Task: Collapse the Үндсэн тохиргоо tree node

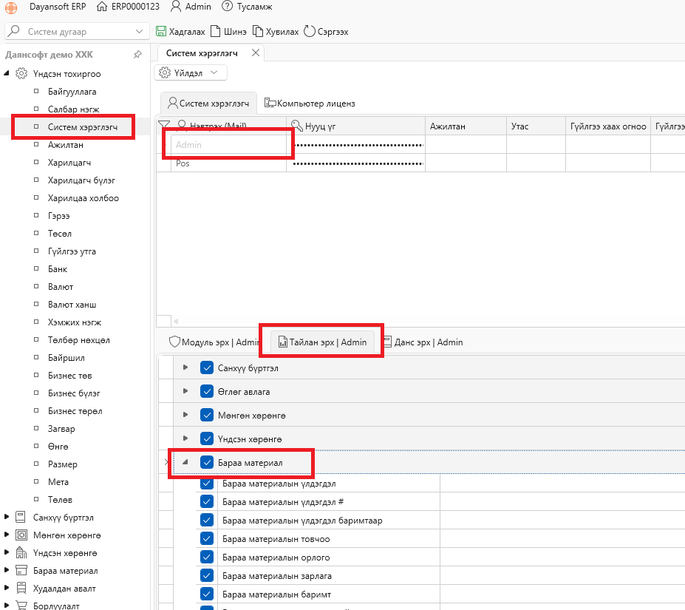Action: coord(7,73)
